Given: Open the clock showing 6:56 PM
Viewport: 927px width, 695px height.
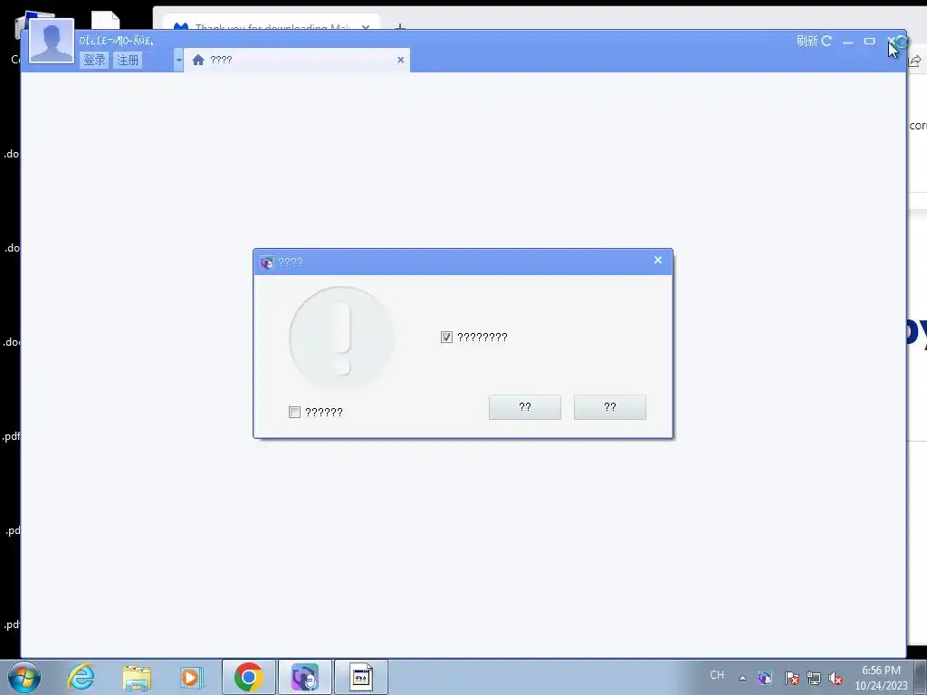Looking at the screenshot, I should pos(881,677).
